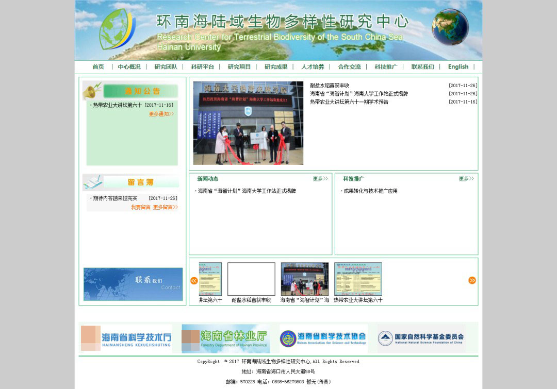Expand 更多通知>> under notices
Image resolution: width=557 pixels, height=389 pixels.
[x=161, y=114]
